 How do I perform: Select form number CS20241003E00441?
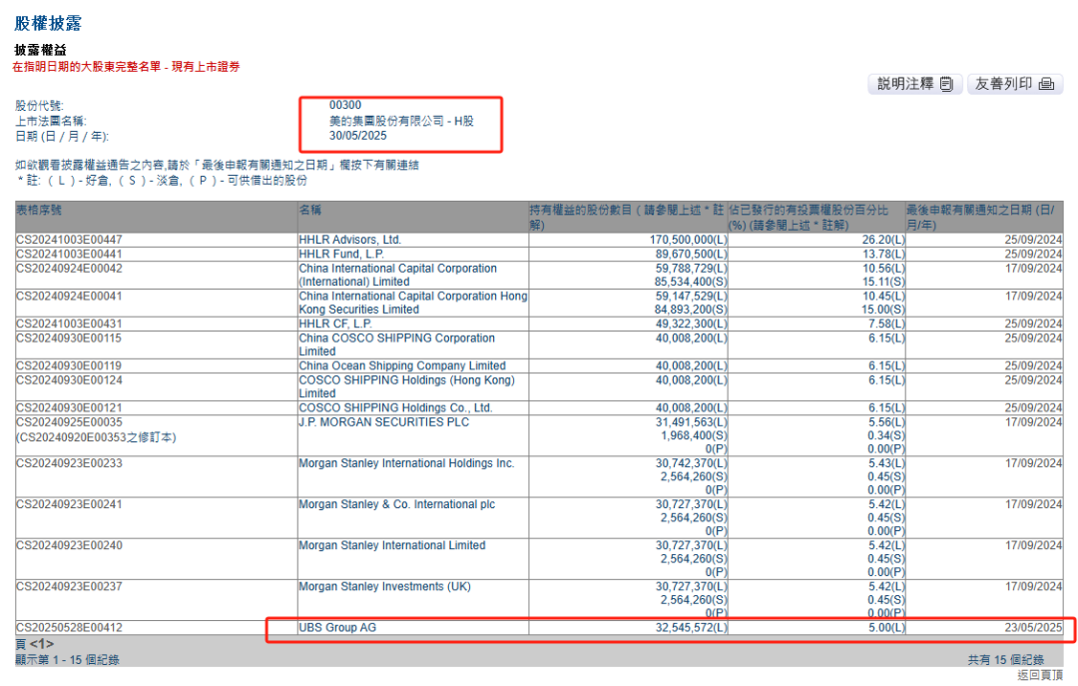(69, 255)
